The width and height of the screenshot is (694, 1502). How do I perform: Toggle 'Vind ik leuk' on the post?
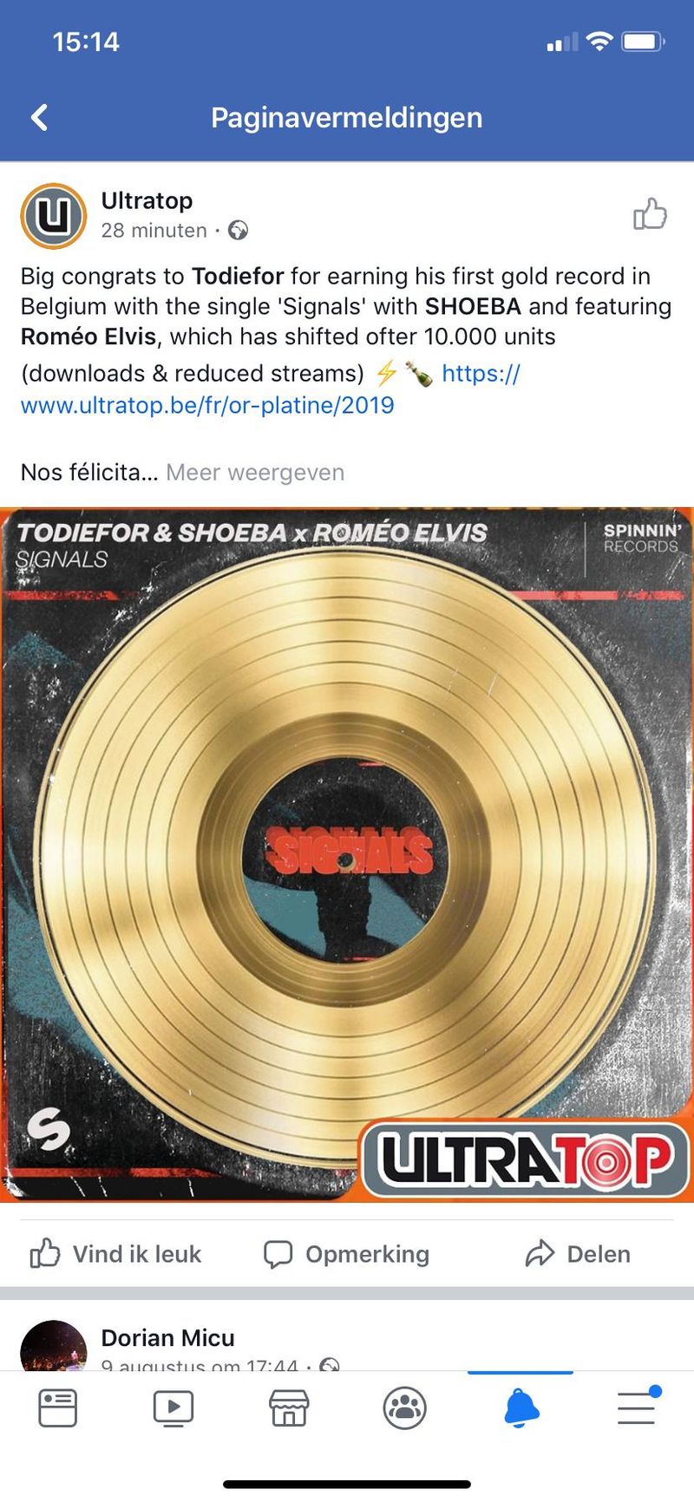[115, 1254]
